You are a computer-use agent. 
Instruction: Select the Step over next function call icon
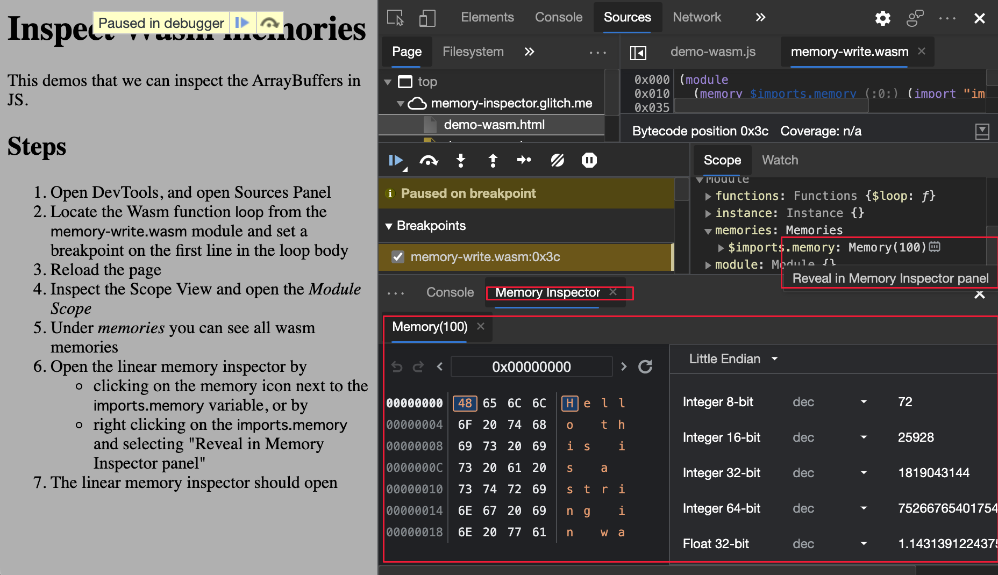tap(429, 160)
